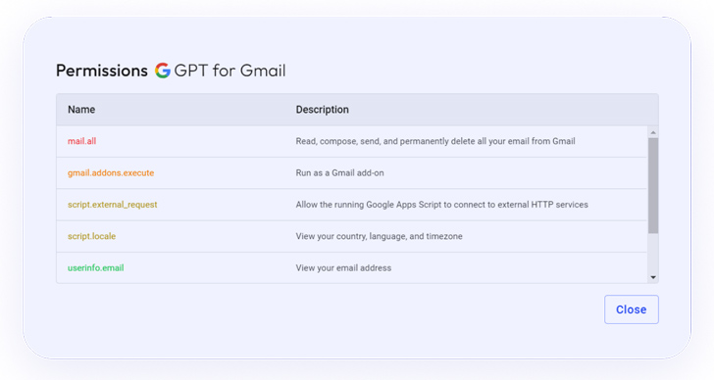Viewport: 714px width, 380px height.
Task: Select the mail.all permission name
Action: pos(82,141)
